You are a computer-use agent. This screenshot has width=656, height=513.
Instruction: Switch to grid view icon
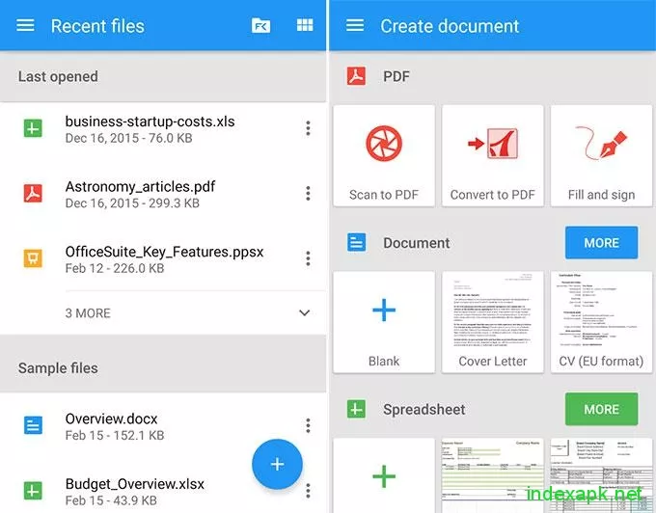pos(305,25)
